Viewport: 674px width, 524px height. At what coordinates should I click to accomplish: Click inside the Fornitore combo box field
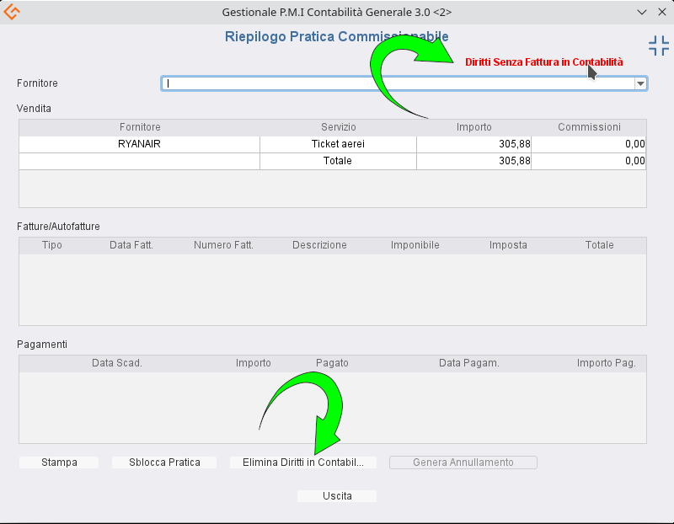tap(398, 83)
